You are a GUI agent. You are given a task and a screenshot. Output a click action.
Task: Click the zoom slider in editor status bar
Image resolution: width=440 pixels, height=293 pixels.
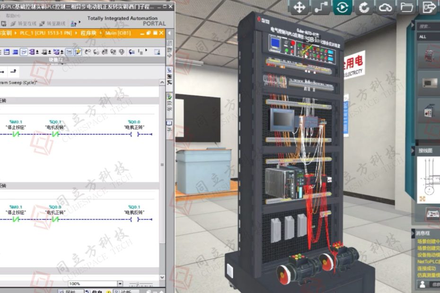(141, 284)
